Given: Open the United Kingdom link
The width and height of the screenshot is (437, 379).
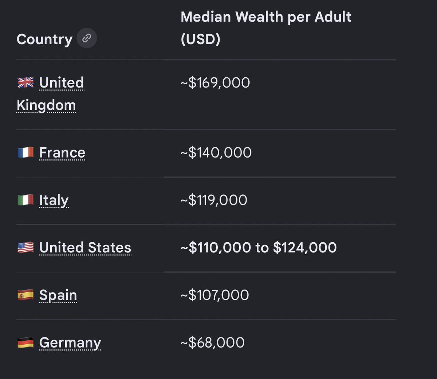Looking at the screenshot, I should click(x=50, y=94).
